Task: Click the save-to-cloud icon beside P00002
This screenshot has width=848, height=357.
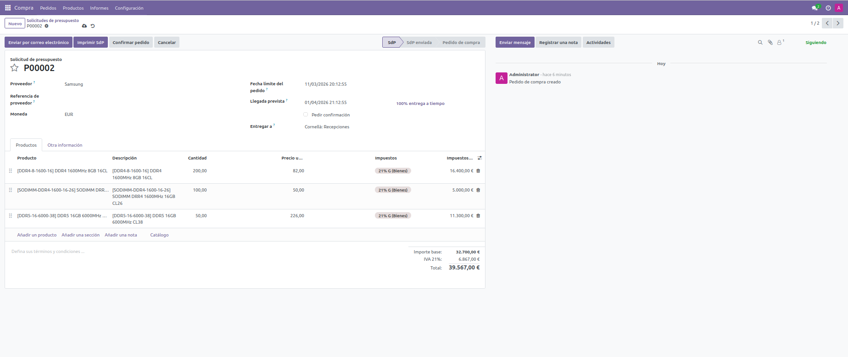Action: (84, 26)
